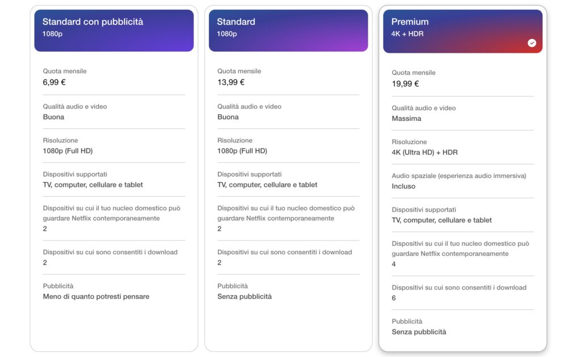Viewport: 581px width, 357px height.
Task: Click the Premium simultaneous devices value 4
Action: pyautogui.click(x=394, y=264)
